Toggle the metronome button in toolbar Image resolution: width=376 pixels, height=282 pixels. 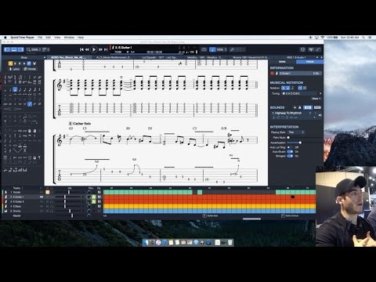pyautogui.click(x=212, y=49)
